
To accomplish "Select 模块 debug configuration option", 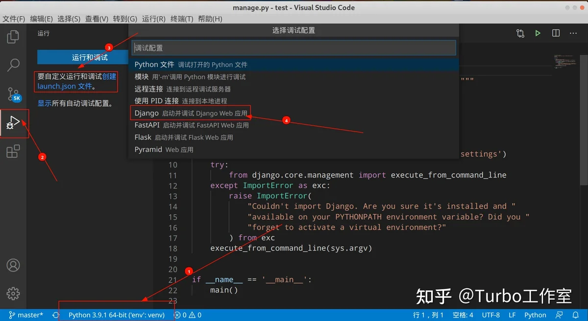I will click(x=294, y=77).
